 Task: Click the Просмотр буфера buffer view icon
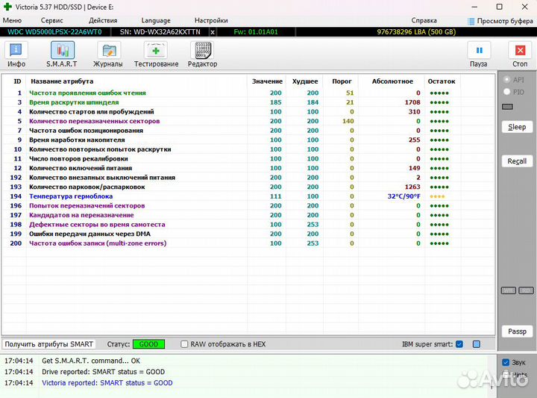(x=471, y=21)
